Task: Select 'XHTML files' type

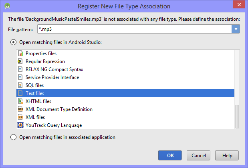Action: coord(125,101)
